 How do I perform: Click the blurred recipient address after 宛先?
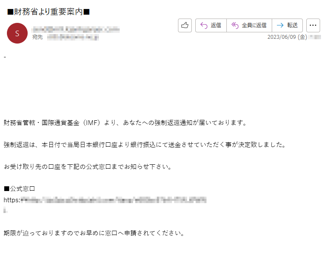(x=73, y=38)
